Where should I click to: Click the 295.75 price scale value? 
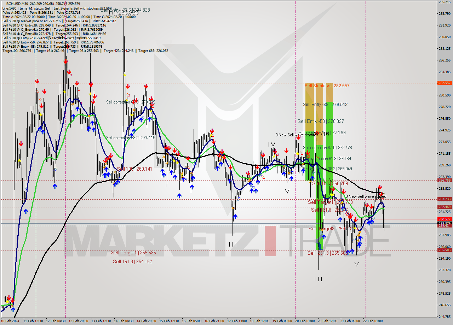coord(444,2)
